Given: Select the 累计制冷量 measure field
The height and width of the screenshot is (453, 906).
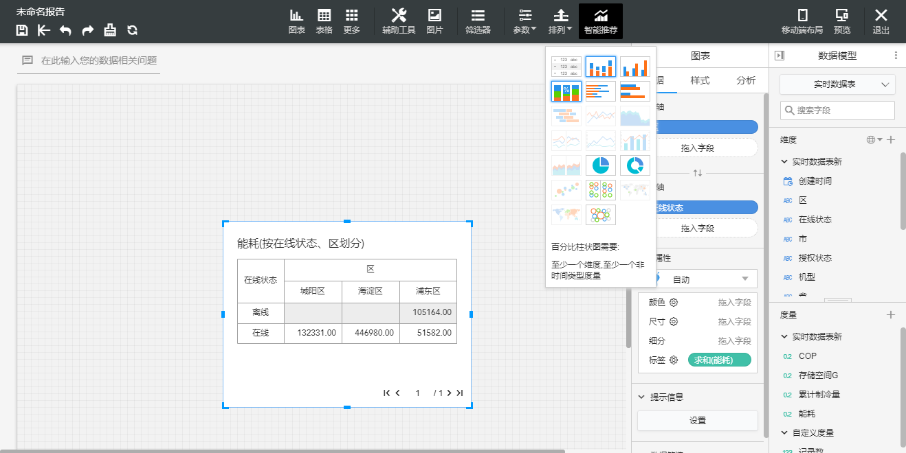Looking at the screenshot, I should 819,395.
